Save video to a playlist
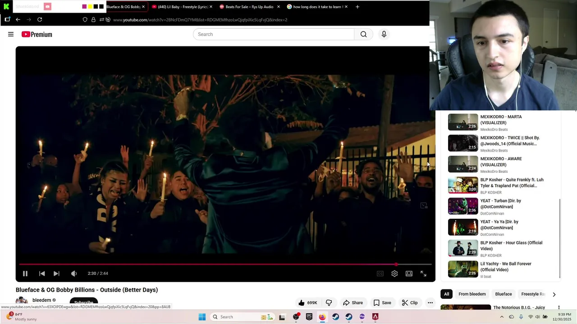 click(x=382, y=303)
